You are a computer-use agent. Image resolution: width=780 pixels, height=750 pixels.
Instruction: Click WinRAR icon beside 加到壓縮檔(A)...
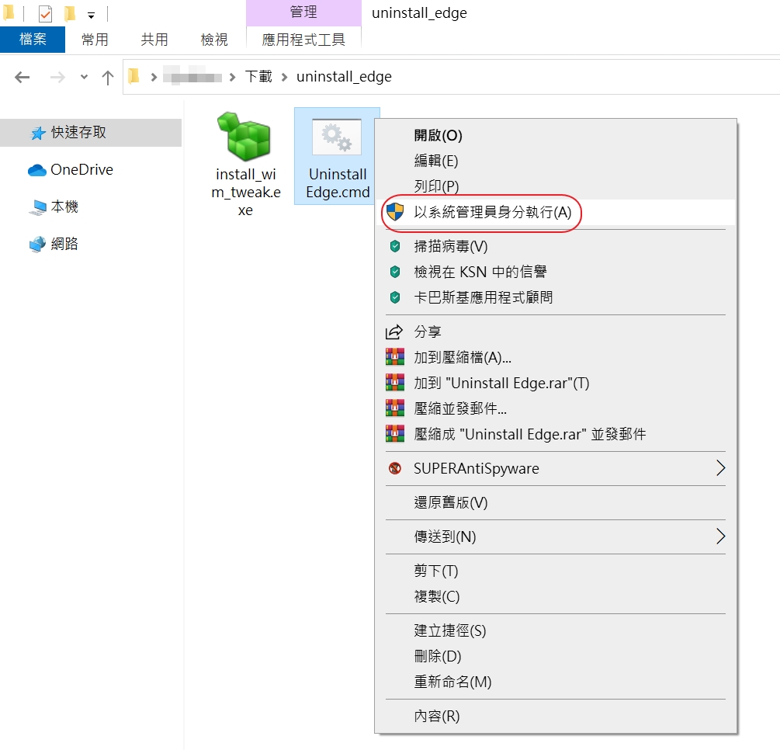pos(395,357)
